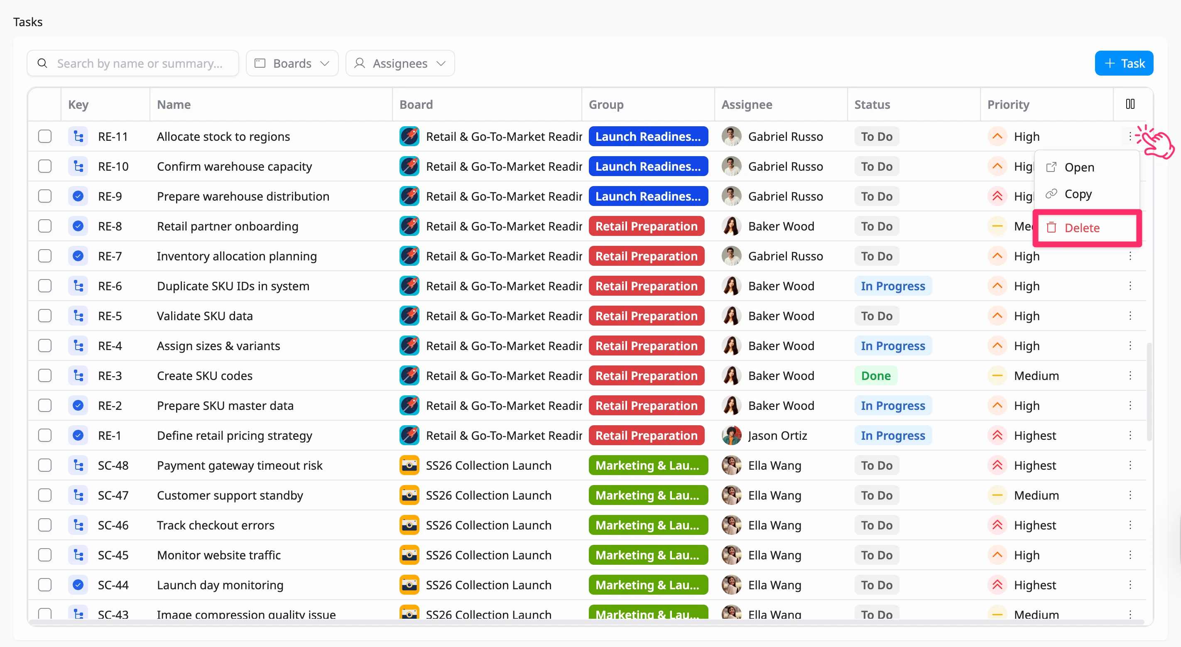
Task: Open task Payment gateway timeout risk
Action: pos(239,466)
